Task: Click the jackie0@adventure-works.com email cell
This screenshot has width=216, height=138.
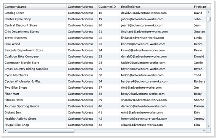Action: click(156, 63)
